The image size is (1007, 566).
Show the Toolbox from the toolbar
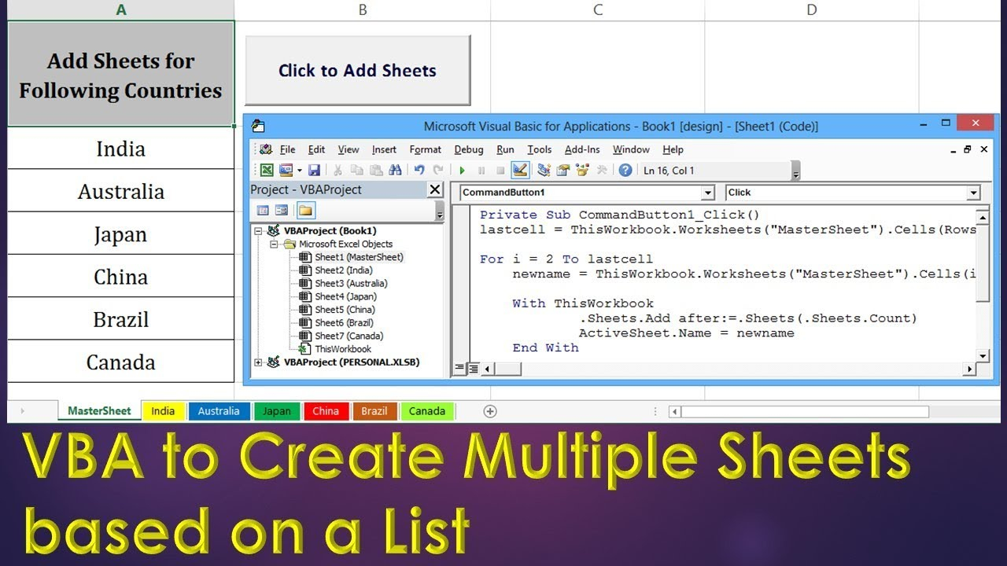603,170
